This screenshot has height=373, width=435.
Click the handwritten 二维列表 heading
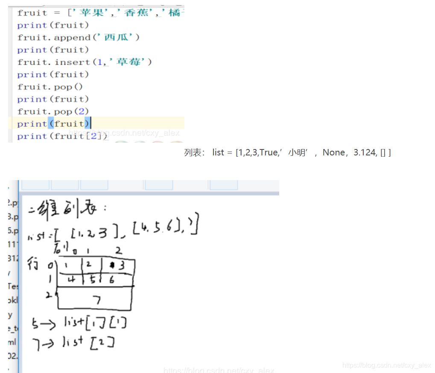point(67,209)
